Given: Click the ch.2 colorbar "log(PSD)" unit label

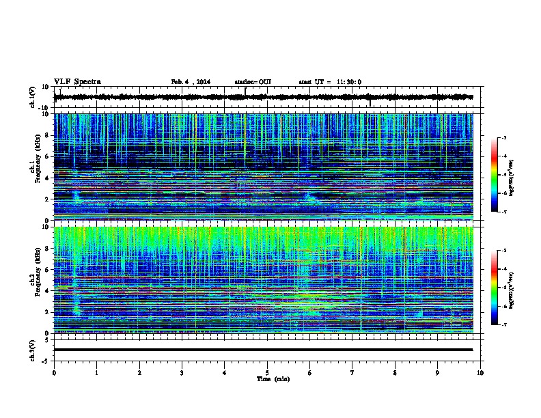Looking at the screenshot, I should point(511,290).
